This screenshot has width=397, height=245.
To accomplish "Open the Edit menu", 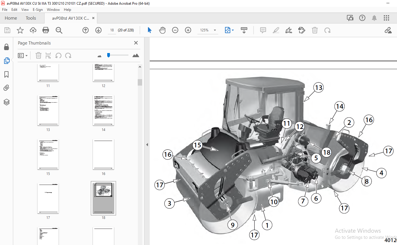I will 15,9.
